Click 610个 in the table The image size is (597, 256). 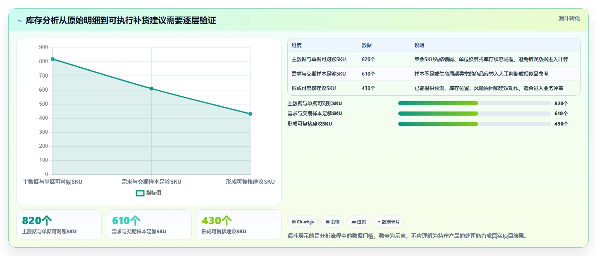[368, 74]
